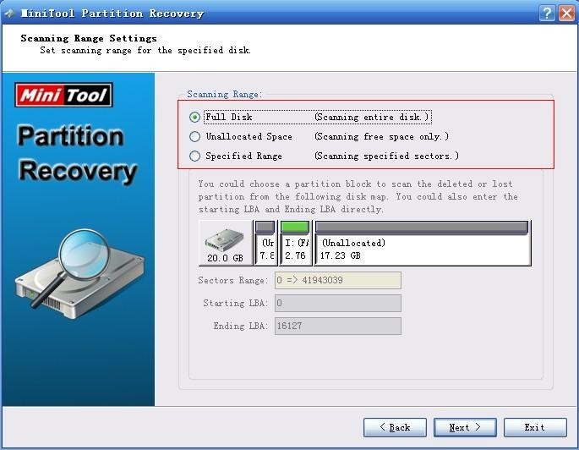Go to the Next step
The width and height of the screenshot is (579, 450).
465,427
